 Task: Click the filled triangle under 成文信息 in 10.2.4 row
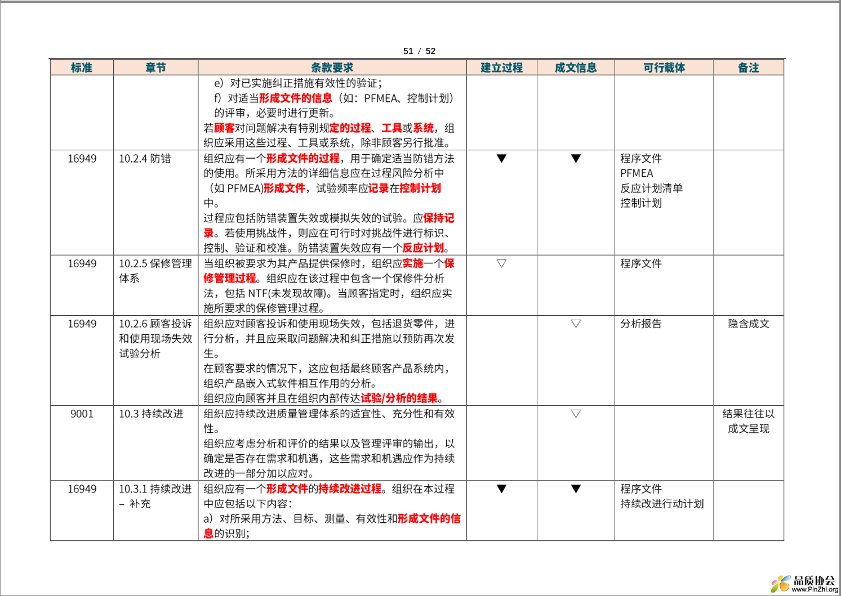tap(576, 159)
